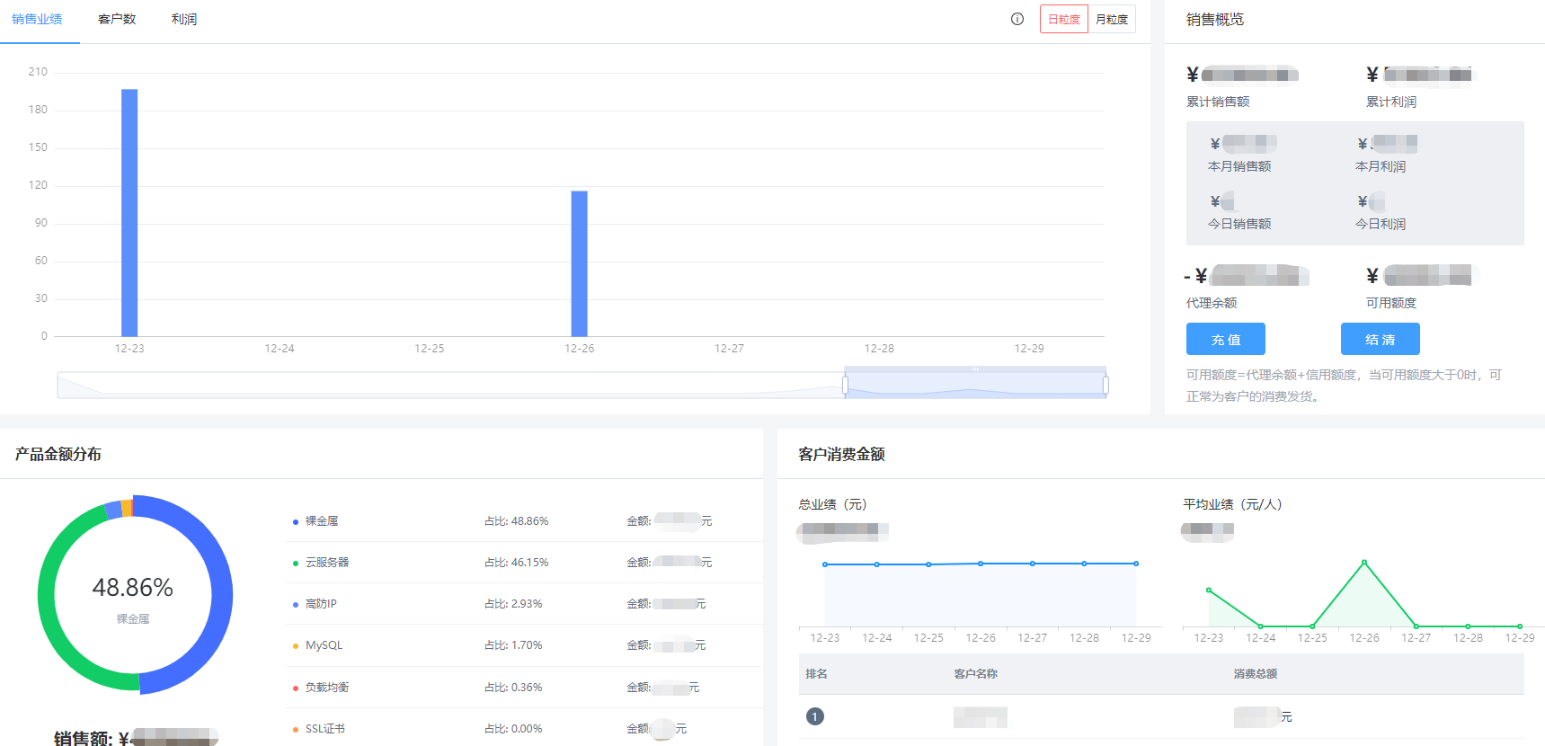Click 云服务器 legend label
This screenshot has height=746, width=1545.
(327, 563)
